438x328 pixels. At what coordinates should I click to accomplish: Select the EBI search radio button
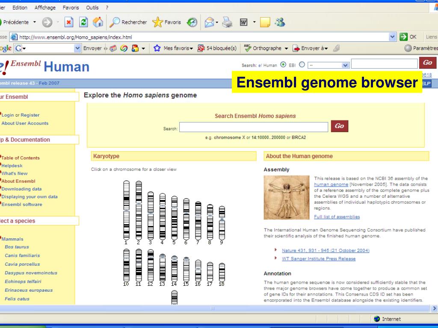pyautogui.click(x=302, y=65)
